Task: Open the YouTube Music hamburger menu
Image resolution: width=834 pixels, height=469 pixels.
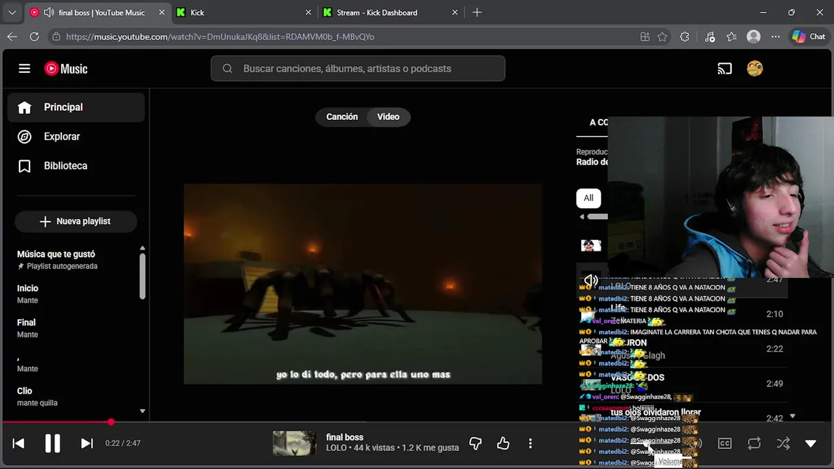Action: (x=24, y=68)
